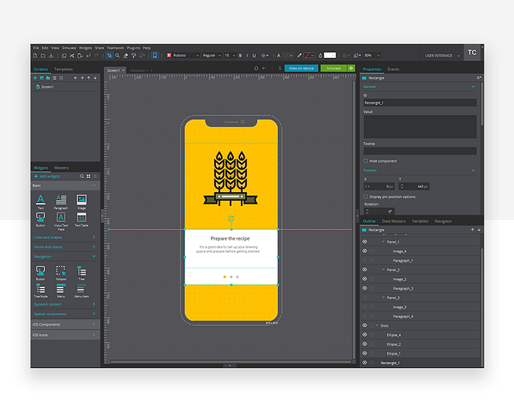Image resolution: width=514 pixels, height=412 pixels.
Task: Toggle the device frame icon
Action: click(x=155, y=55)
